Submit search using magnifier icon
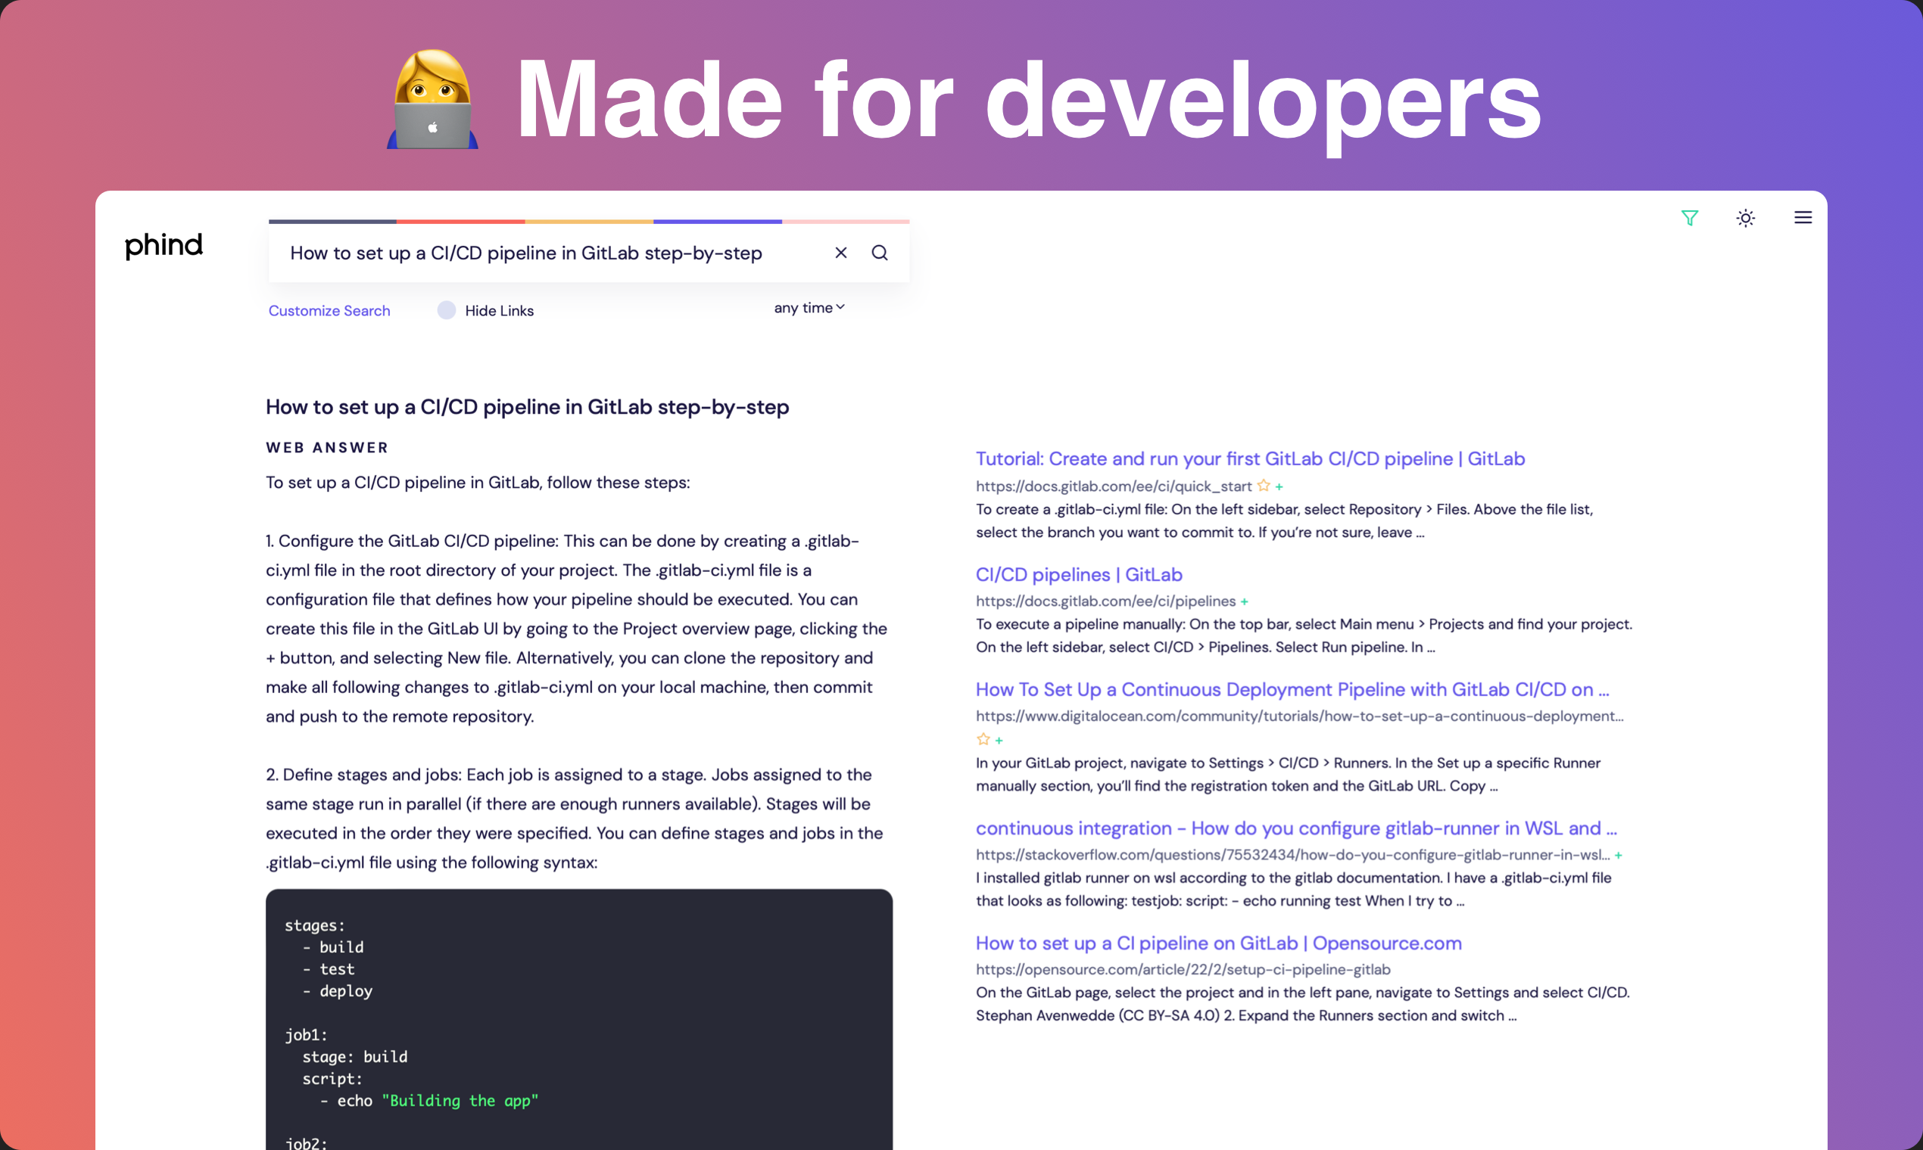The height and width of the screenshot is (1150, 1923). pos(879,253)
